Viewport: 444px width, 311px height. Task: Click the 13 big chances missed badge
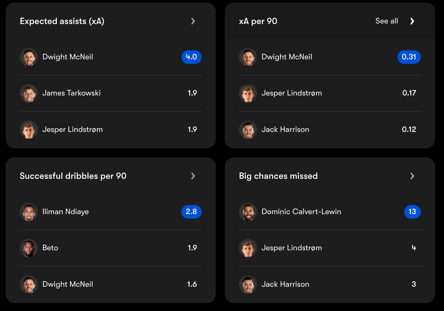(x=412, y=212)
